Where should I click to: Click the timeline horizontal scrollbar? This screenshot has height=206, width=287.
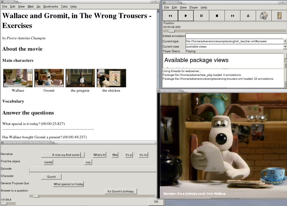(x=92, y=196)
